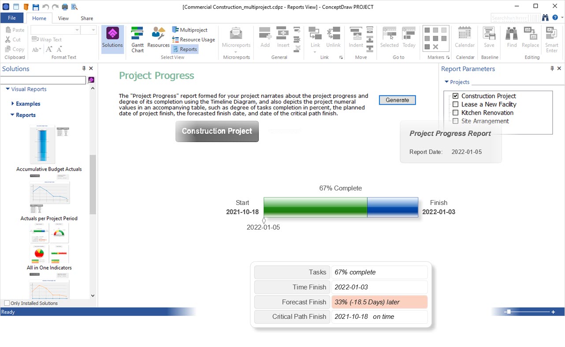Image resolution: width=565 pixels, height=347 pixels.
Task: Click the Find binoculars button in Editing group
Action: (x=512, y=37)
